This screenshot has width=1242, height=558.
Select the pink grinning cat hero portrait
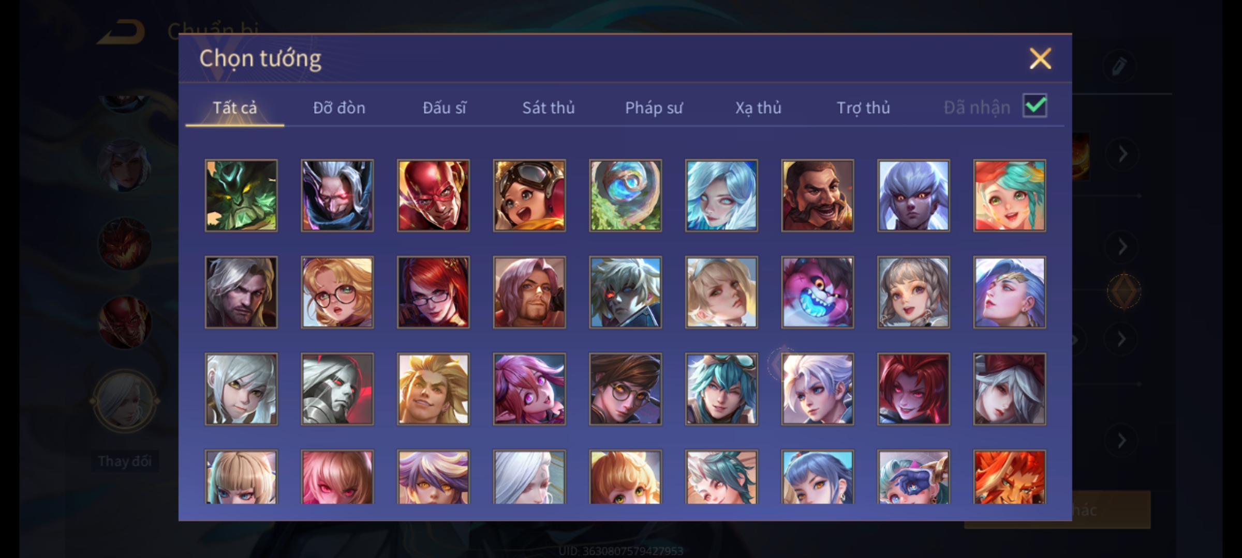[818, 292]
